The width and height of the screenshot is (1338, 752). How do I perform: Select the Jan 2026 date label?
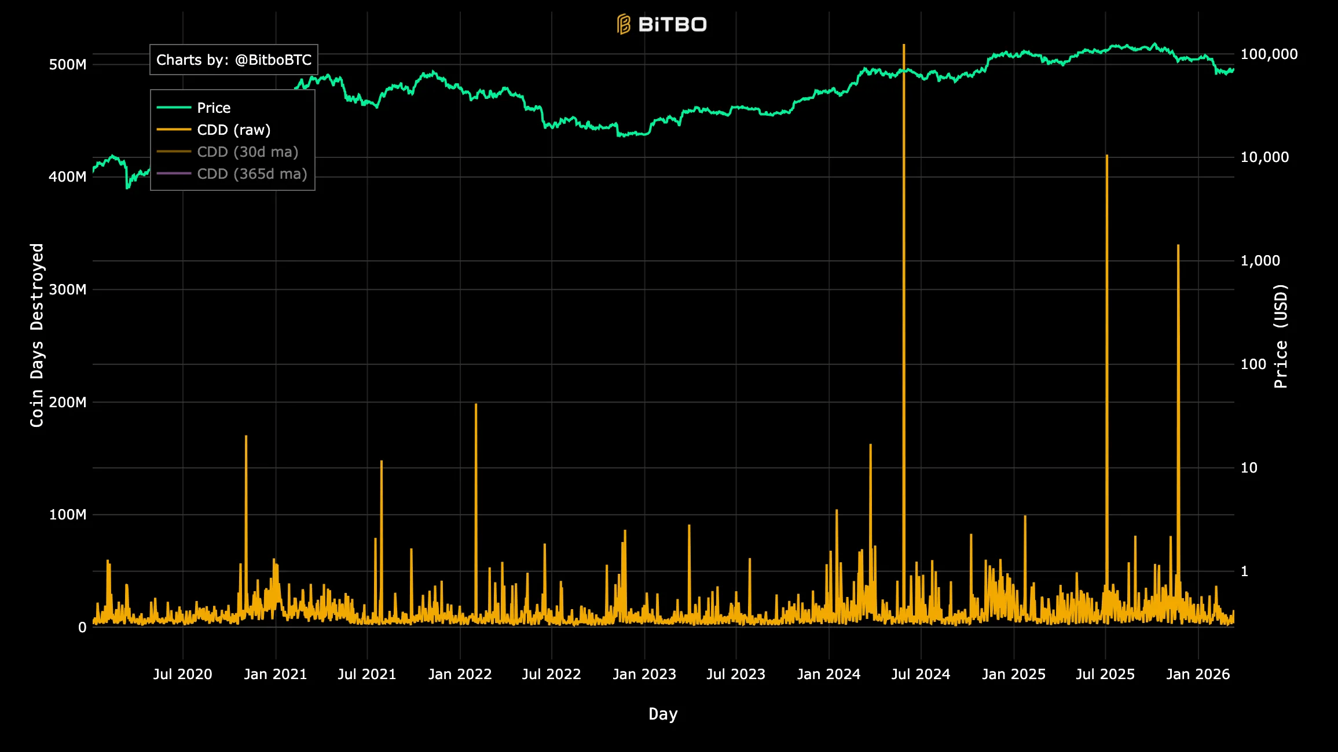click(1197, 674)
